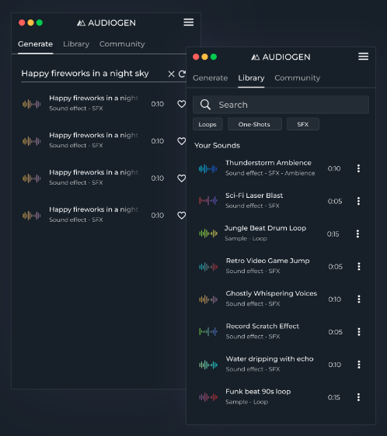
Task: Toggle the SFX filter chip
Action: 303,124
